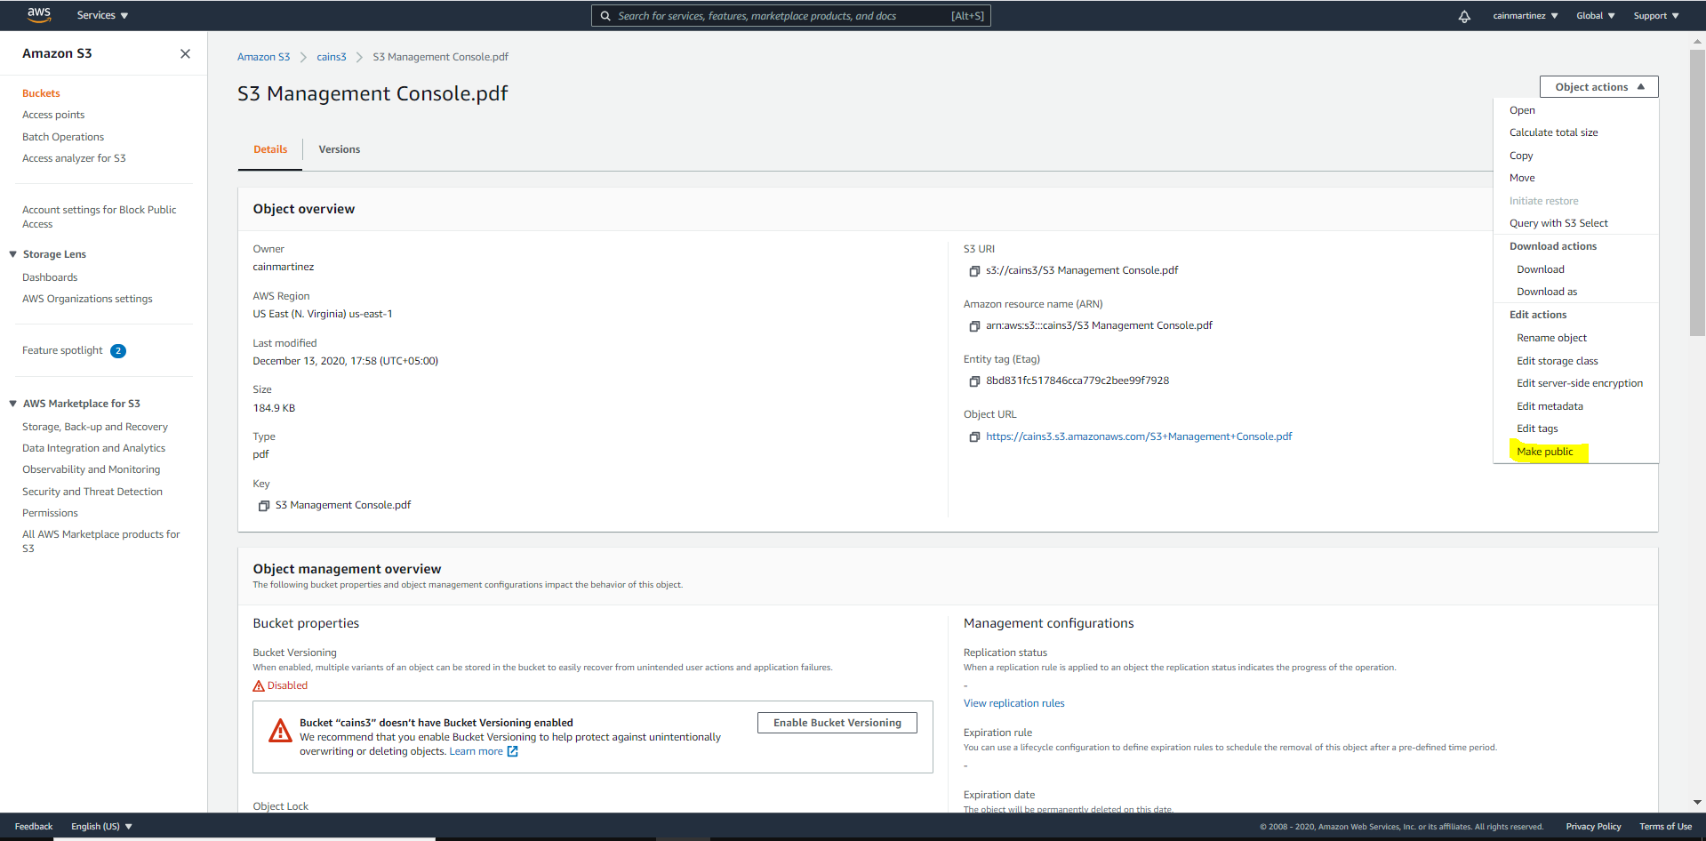Open Security and Threat Detection link
The width and height of the screenshot is (1706, 841).
click(92, 492)
